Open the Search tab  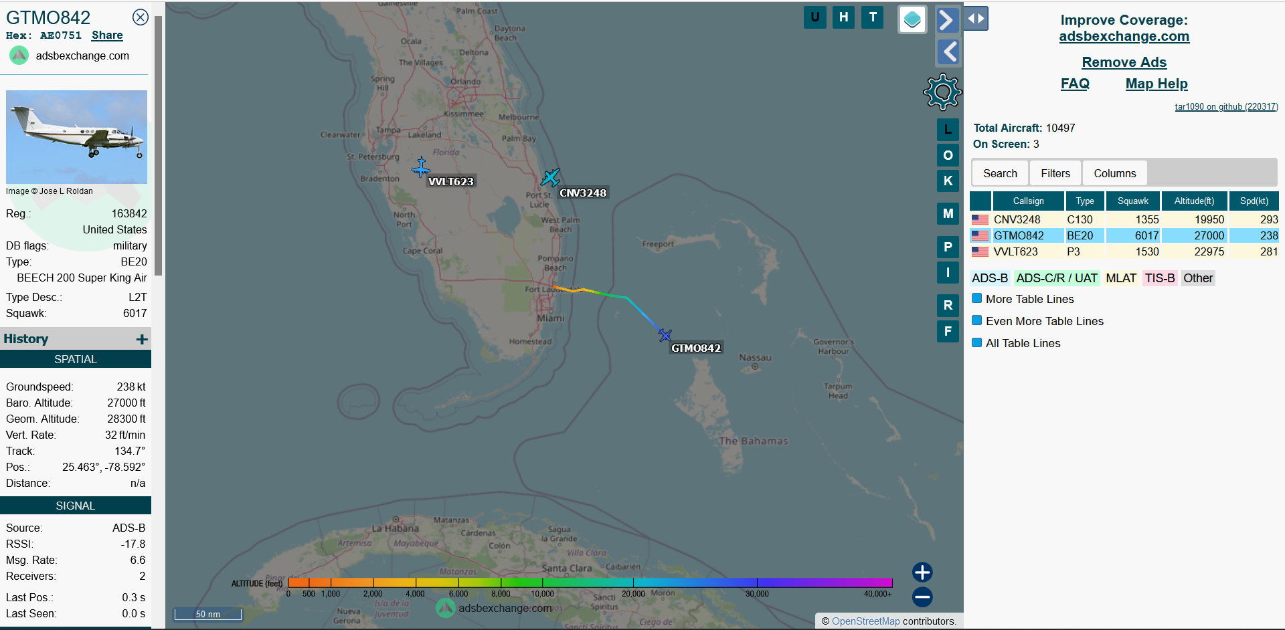click(x=1000, y=173)
